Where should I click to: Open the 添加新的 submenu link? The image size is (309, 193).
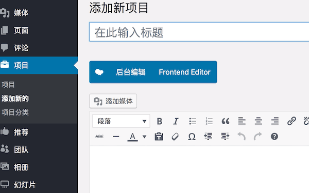(15, 99)
